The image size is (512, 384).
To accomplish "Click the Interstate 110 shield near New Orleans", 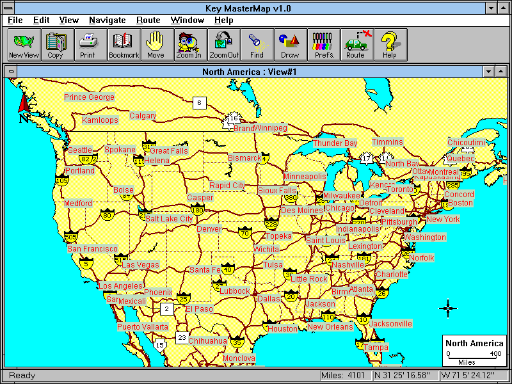I will tap(328, 316).
